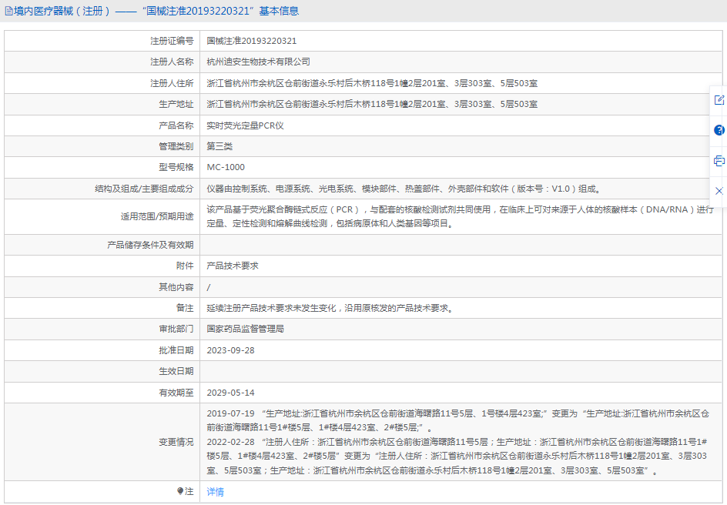Click the page title 境内医疗器械(注册) 基本信息
Viewport: 727px width, 505px height.
click(x=156, y=11)
